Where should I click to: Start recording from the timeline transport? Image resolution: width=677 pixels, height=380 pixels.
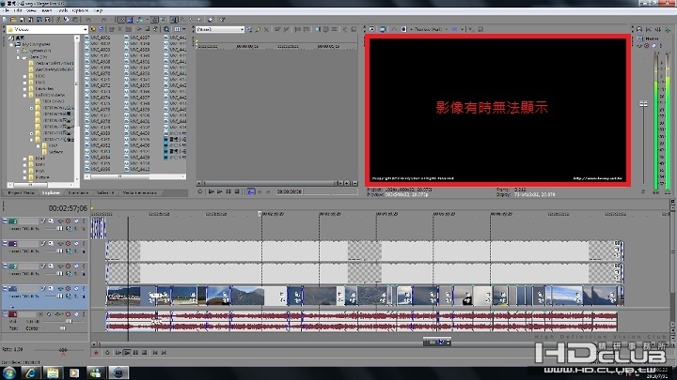pyautogui.click(x=96, y=353)
